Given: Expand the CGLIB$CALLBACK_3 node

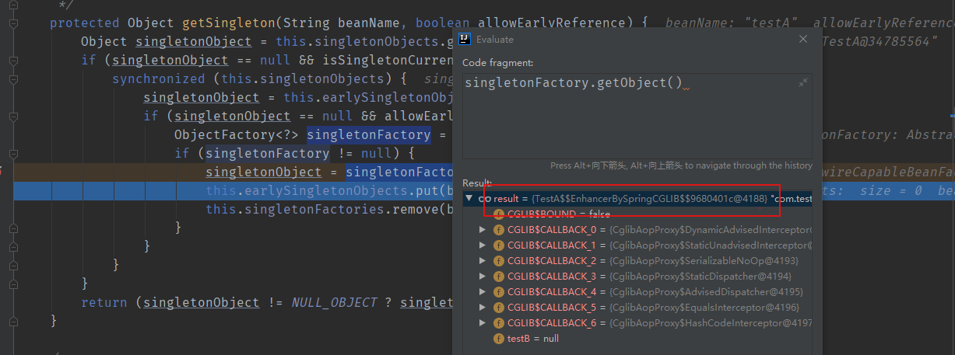Looking at the screenshot, I should (483, 277).
